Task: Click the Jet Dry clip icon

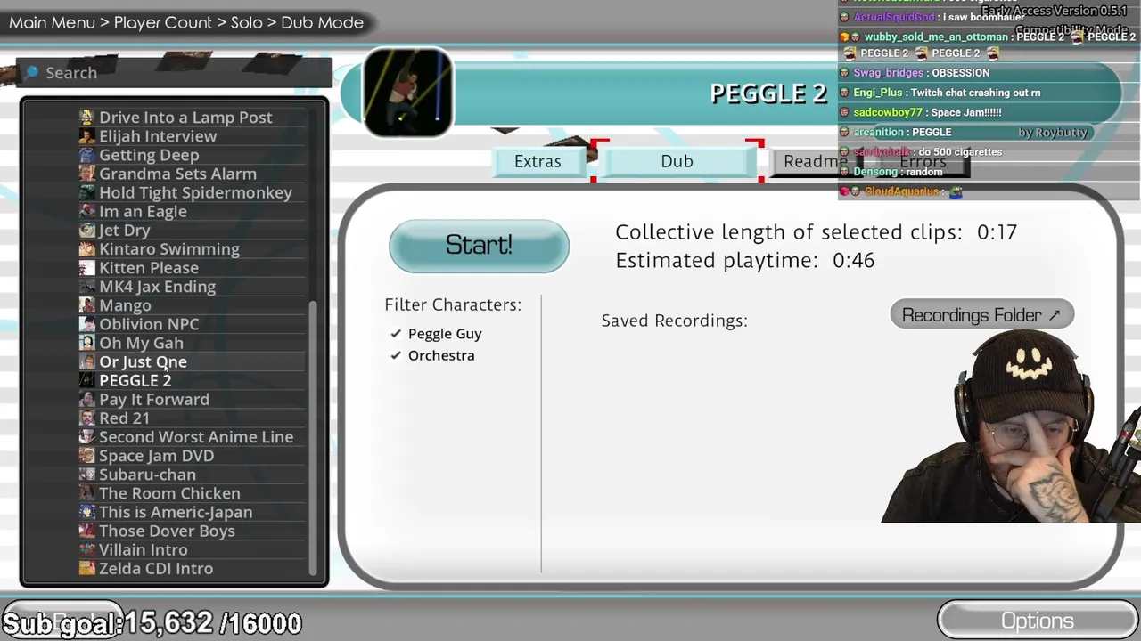Action: (86, 230)
